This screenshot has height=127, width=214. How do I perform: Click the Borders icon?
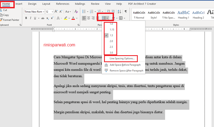(121, 18)
